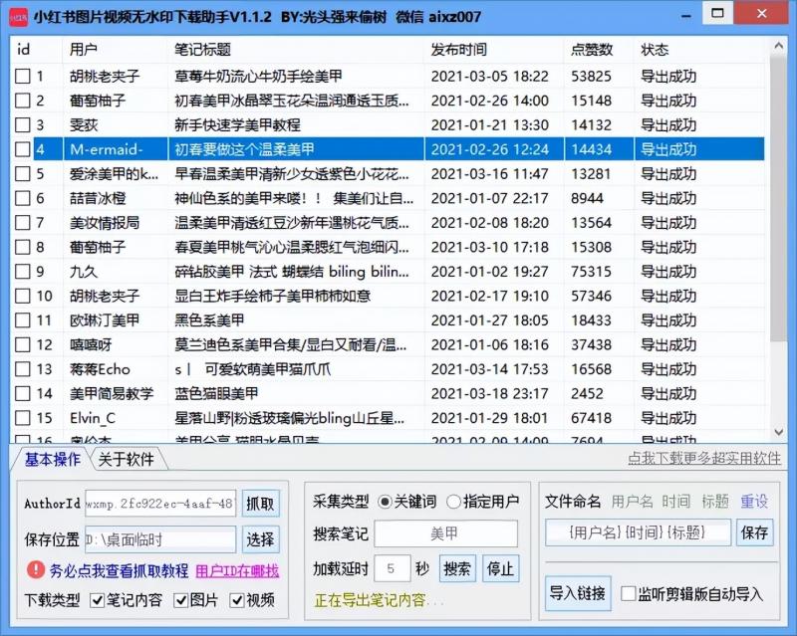
Task: Click the 搜索 button
Action: click(458, 568)
